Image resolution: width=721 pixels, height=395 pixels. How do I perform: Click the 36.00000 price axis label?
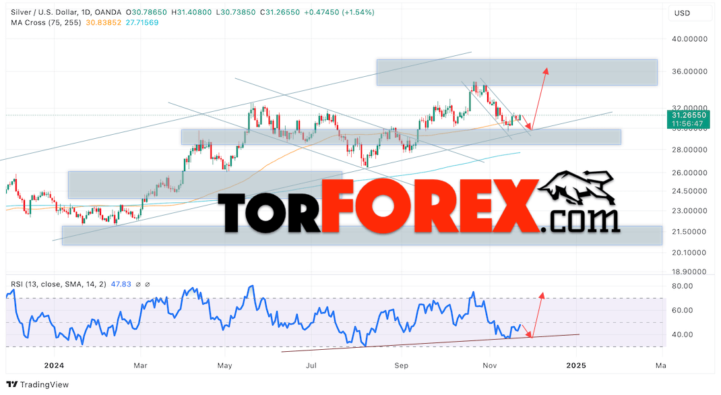689,71
